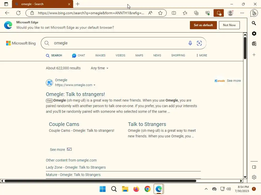The image size is (261, 195).
Task: Expand See more under the sublinks
Action: [61, 149]
